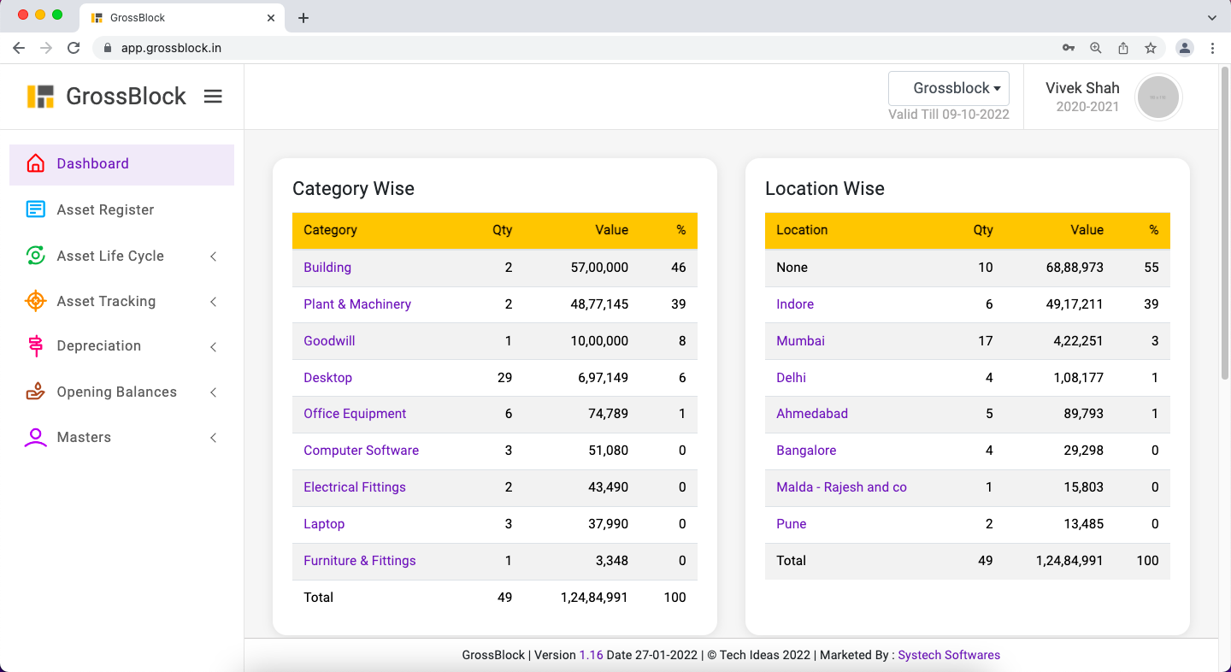The height and width of the screenshot is (672, 1231).
Task: Expand the Depreciation submenu arrow
Action: point(214,347)
